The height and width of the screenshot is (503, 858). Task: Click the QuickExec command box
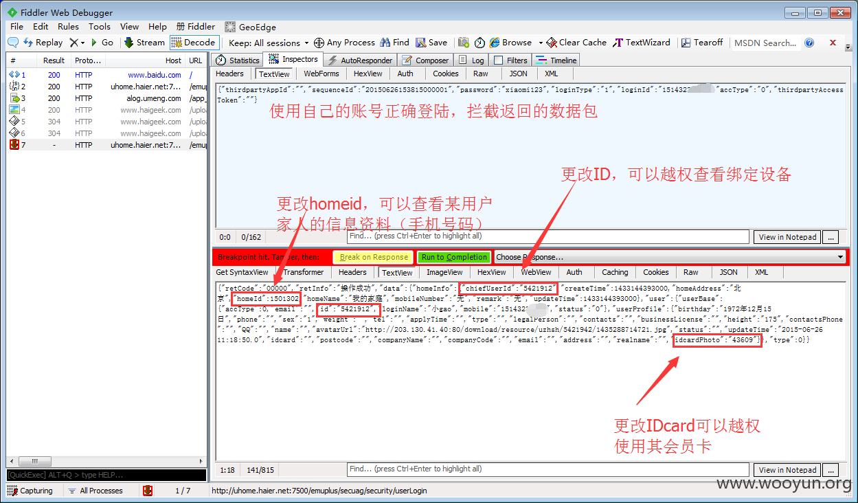tap(106, 475)
